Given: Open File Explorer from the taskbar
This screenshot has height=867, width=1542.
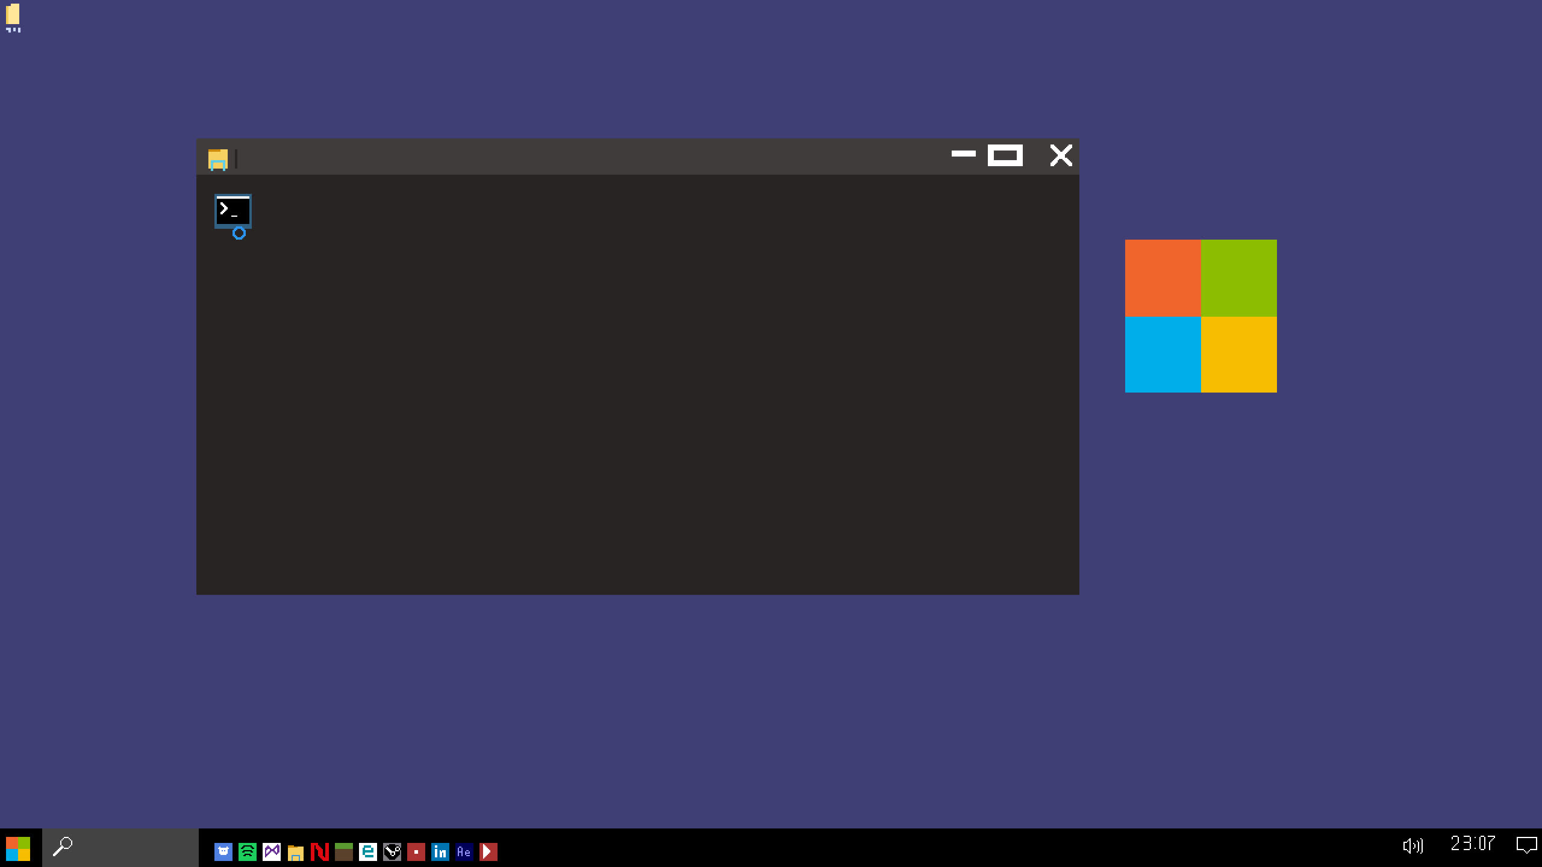Looking at the screenshot, I should (x=296, y=851).
